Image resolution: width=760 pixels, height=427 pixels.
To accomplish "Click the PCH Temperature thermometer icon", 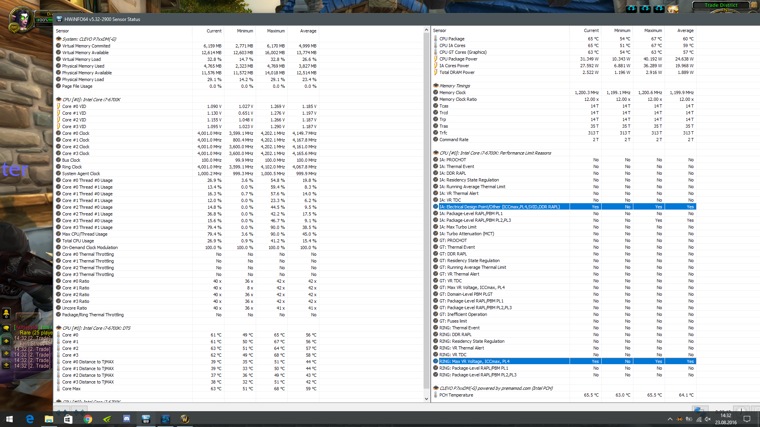I will click(x=436, y=395).
